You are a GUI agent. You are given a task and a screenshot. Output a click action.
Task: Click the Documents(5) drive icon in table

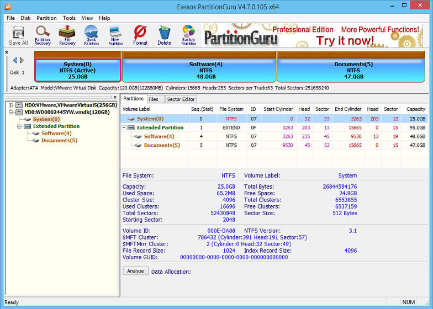pos(138,146)
